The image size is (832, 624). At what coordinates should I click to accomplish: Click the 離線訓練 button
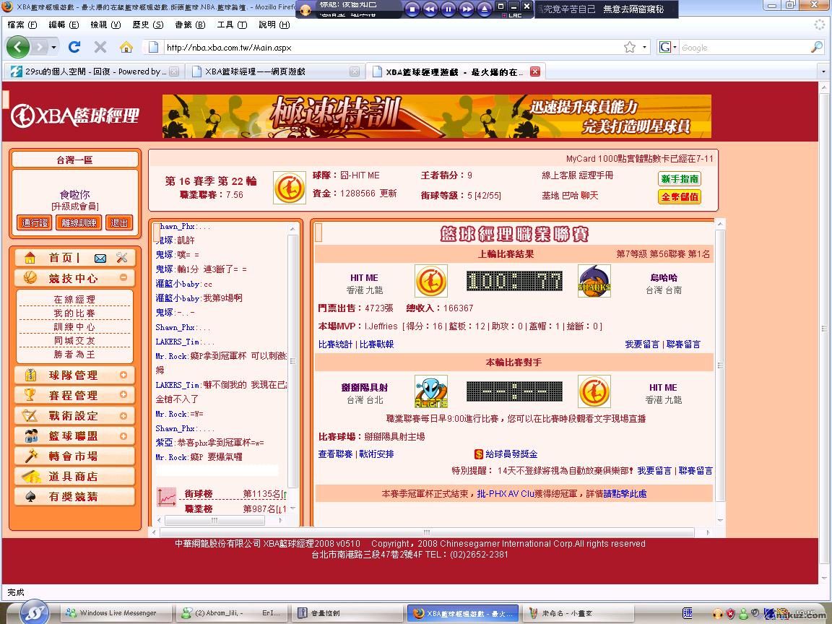(x=79, y=223)
